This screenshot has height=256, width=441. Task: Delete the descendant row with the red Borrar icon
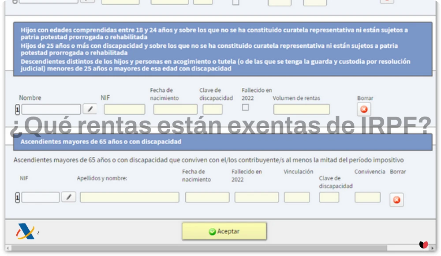[x=363, y=109]
